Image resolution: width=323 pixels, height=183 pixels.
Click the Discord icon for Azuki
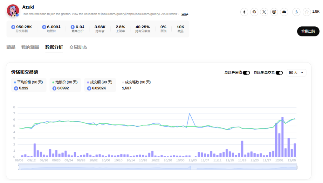pyautogui.click(x=284, y=12)
